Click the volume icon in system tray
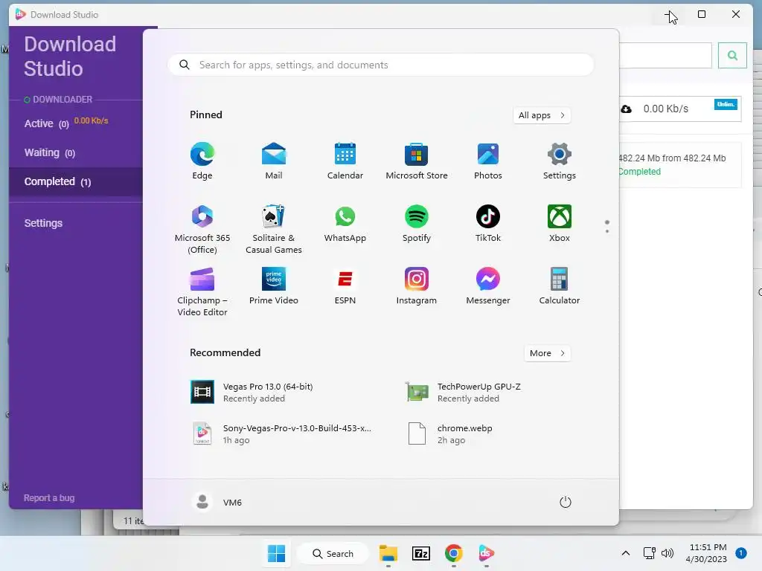762x571 pixels. tap(667, 553)
